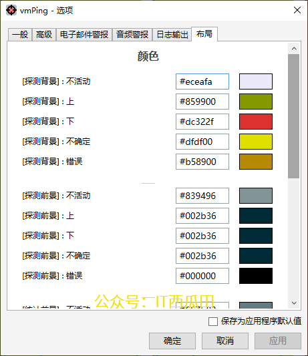Pick the red #dc322f color swatch

[256, 122]
